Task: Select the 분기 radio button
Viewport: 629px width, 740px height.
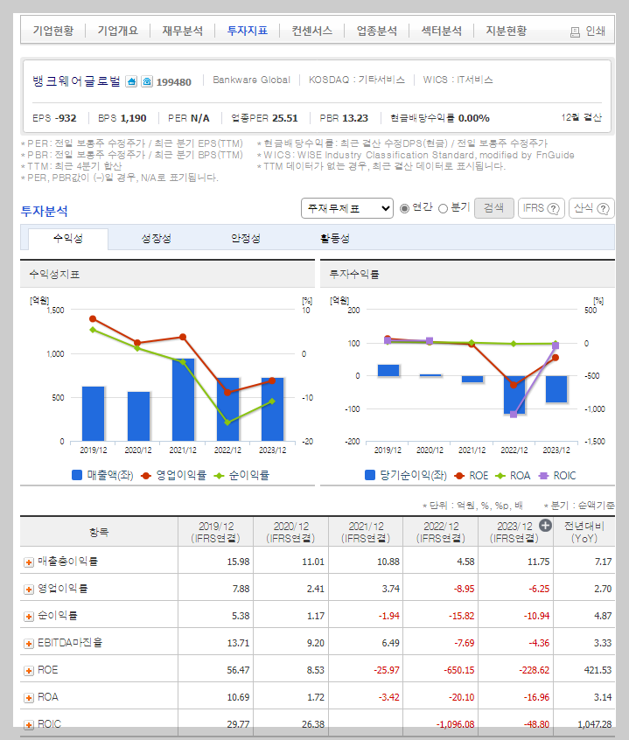Action: click(x=443, y=208)
